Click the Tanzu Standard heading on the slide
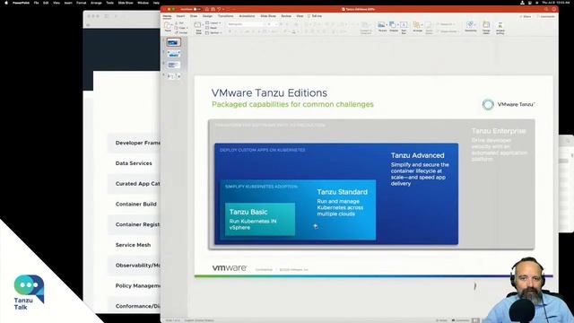 pyautogui.click(x=342, y=192)
